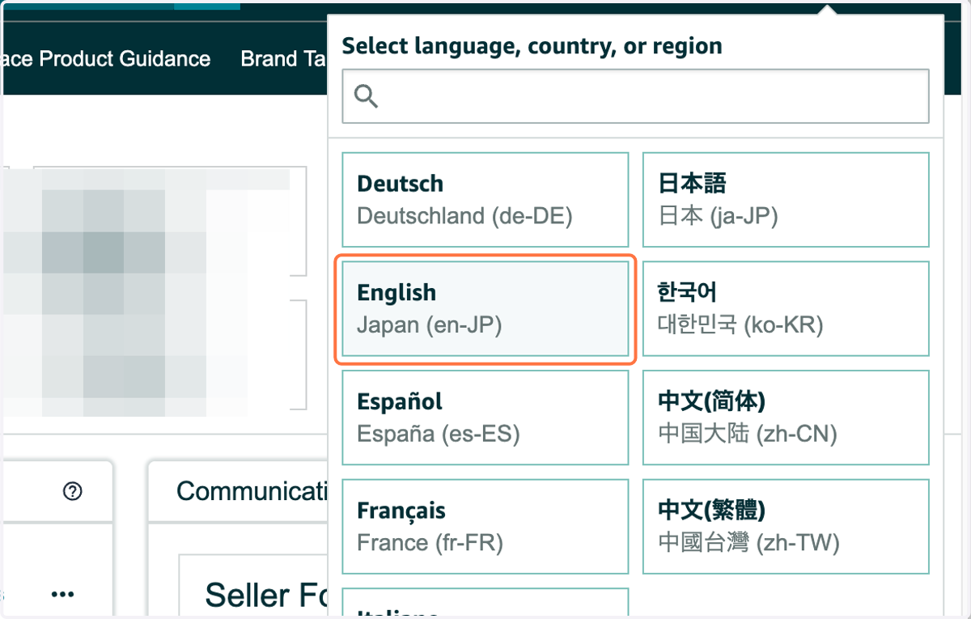Open the Seller Forums heading
The image size is (971, 619).
point(267,596)
